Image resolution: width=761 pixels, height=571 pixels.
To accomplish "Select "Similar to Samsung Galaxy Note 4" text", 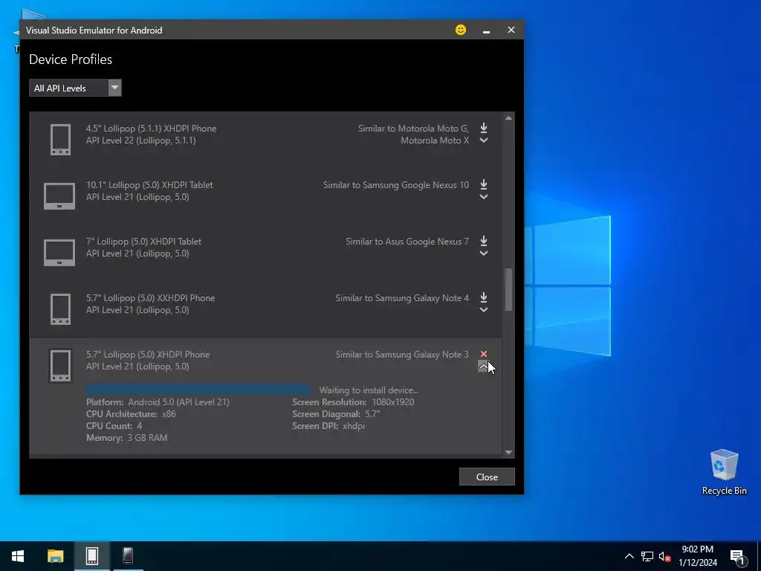I will (x=402, y=297).
